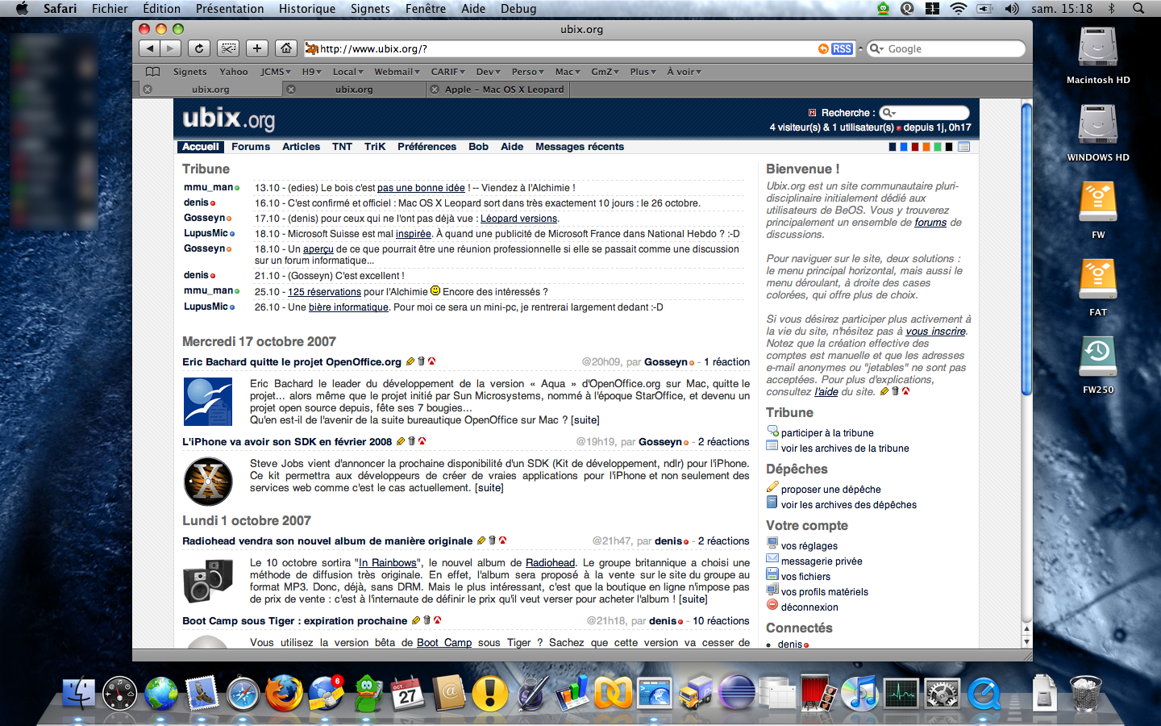Image resolution: width=1161 pixels, height=726 pixels.
Task: Open Address Book in the Dock
Action: pos(449,693)
